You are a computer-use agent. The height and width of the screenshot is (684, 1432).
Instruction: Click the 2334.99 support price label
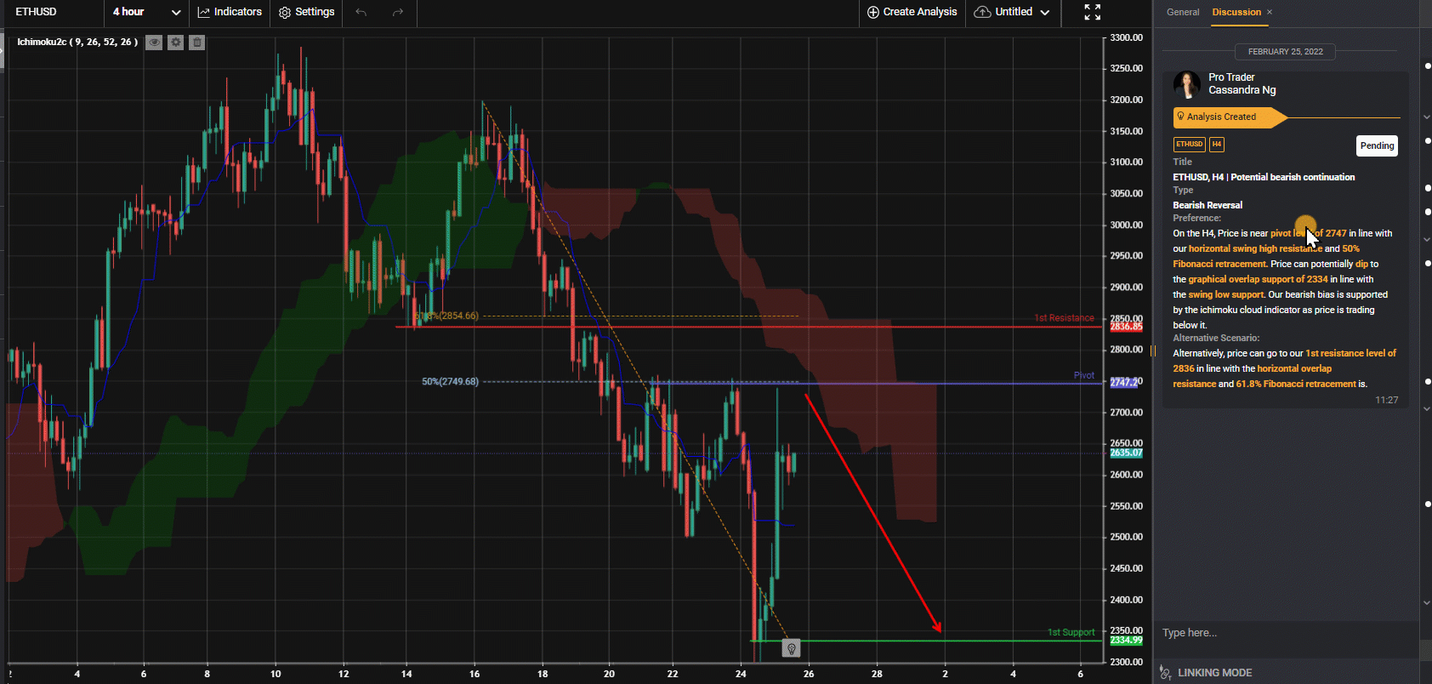pos(1126,640)
